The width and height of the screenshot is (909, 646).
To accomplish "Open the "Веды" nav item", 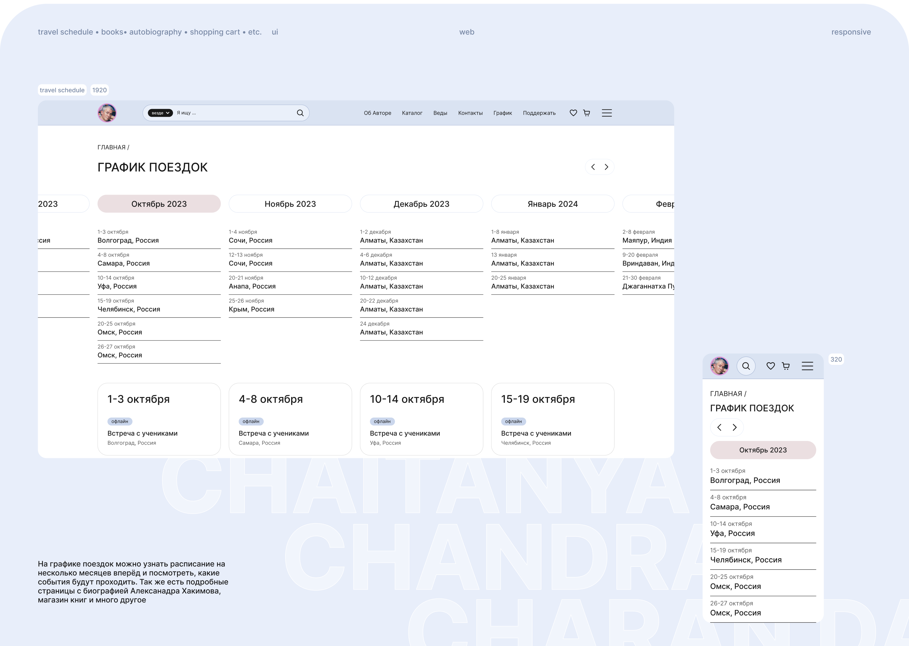I will click(x=440, y=113).
